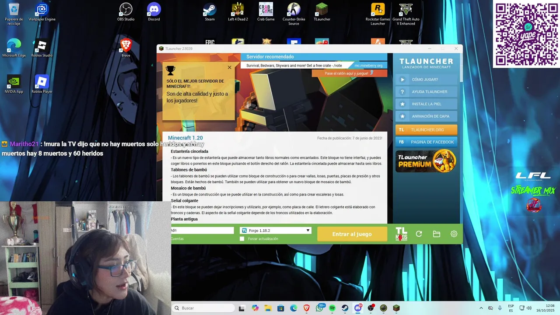Open the mc.mineberry.org server link
560x315 pixels.
[368, 66]
